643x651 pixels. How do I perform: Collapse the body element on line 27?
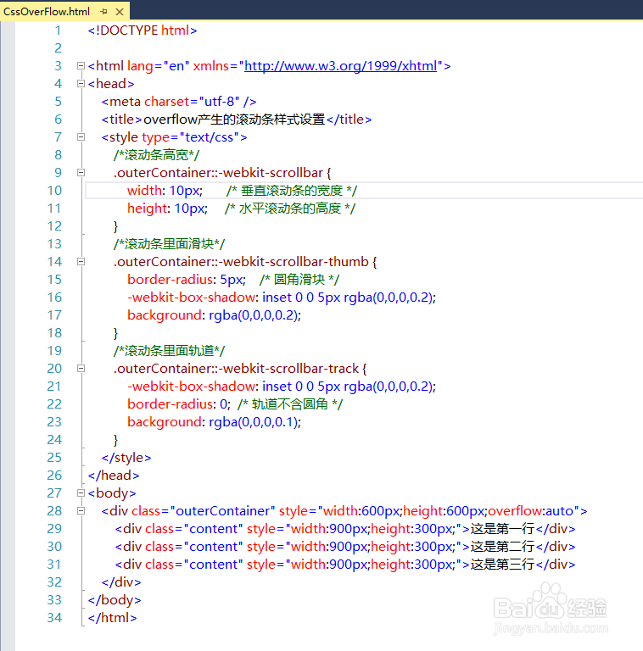(81, 492)
